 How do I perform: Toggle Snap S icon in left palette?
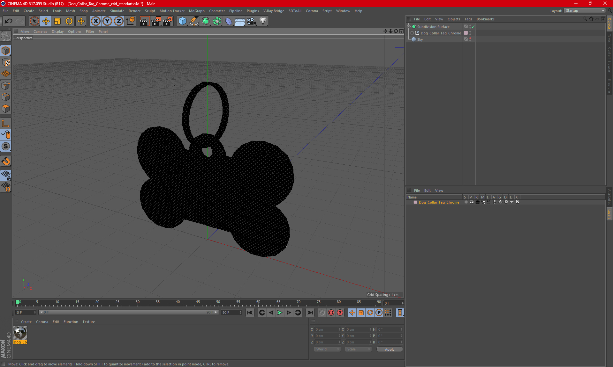coord(6,146)
